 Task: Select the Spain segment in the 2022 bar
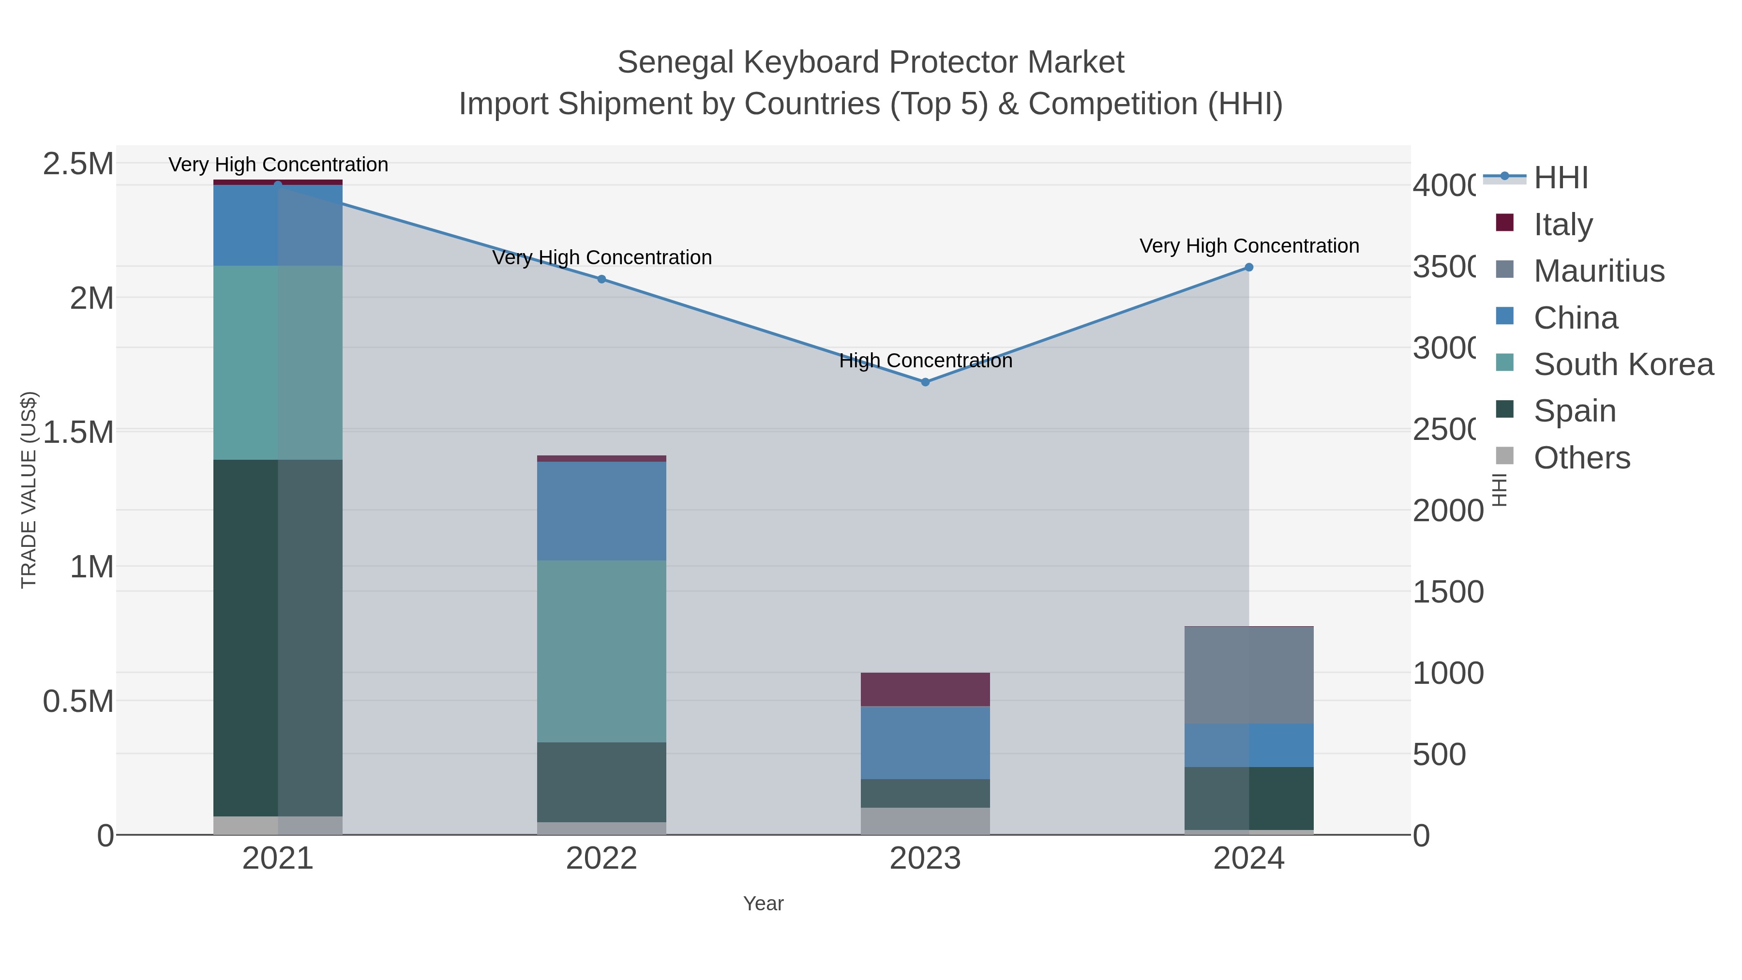(x=601, y=782)
